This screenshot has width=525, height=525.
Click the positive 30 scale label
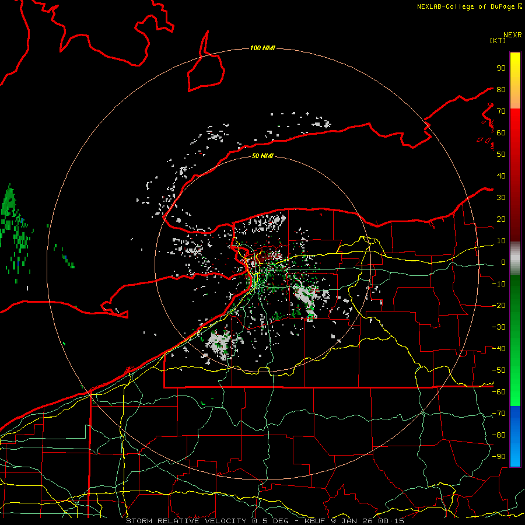click(501, 198)
